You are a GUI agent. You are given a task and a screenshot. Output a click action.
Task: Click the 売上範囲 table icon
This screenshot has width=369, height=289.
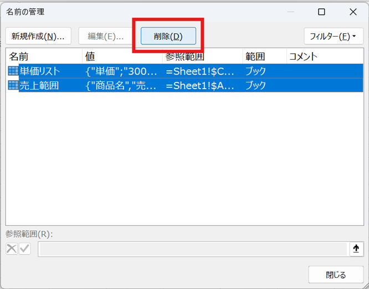click(13, 85)
